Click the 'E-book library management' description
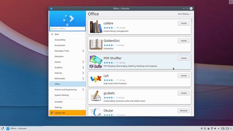 [x=116, y=31]
